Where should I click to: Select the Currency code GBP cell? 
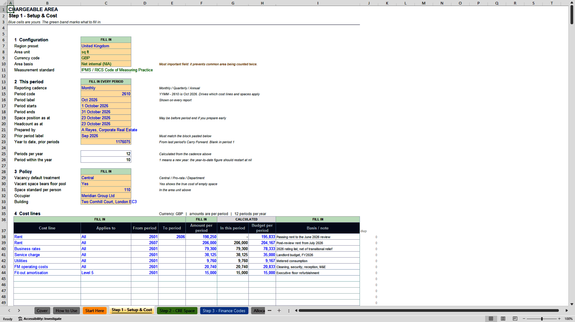click(x=106, y=58)
